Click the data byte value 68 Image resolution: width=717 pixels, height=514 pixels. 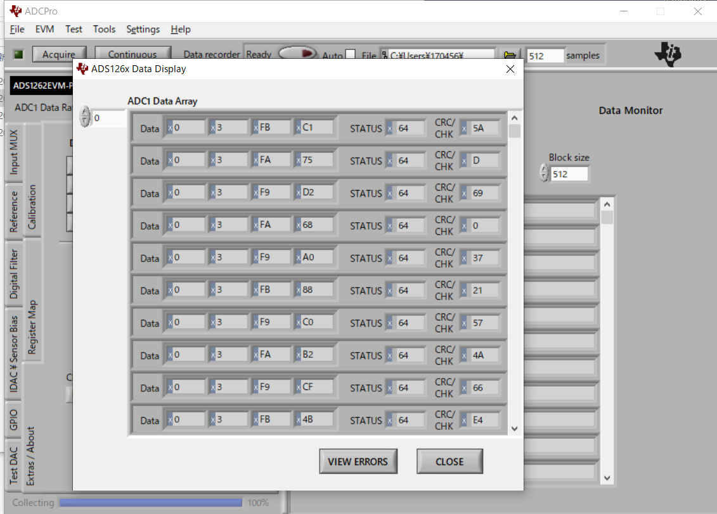point(316,225)
